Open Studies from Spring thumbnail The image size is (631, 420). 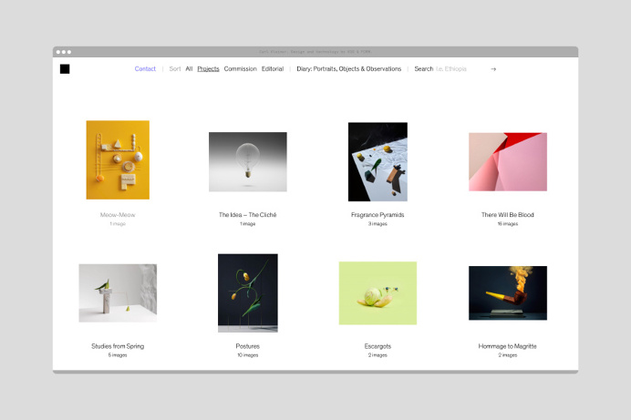pyautogui.click(x=118, y=292)
